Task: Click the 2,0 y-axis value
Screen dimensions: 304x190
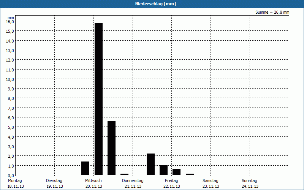Action: (x=11, y=157)
